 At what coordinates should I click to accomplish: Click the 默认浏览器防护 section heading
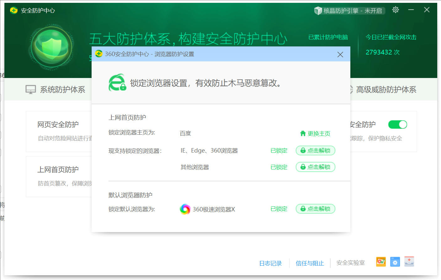point(130,195)
